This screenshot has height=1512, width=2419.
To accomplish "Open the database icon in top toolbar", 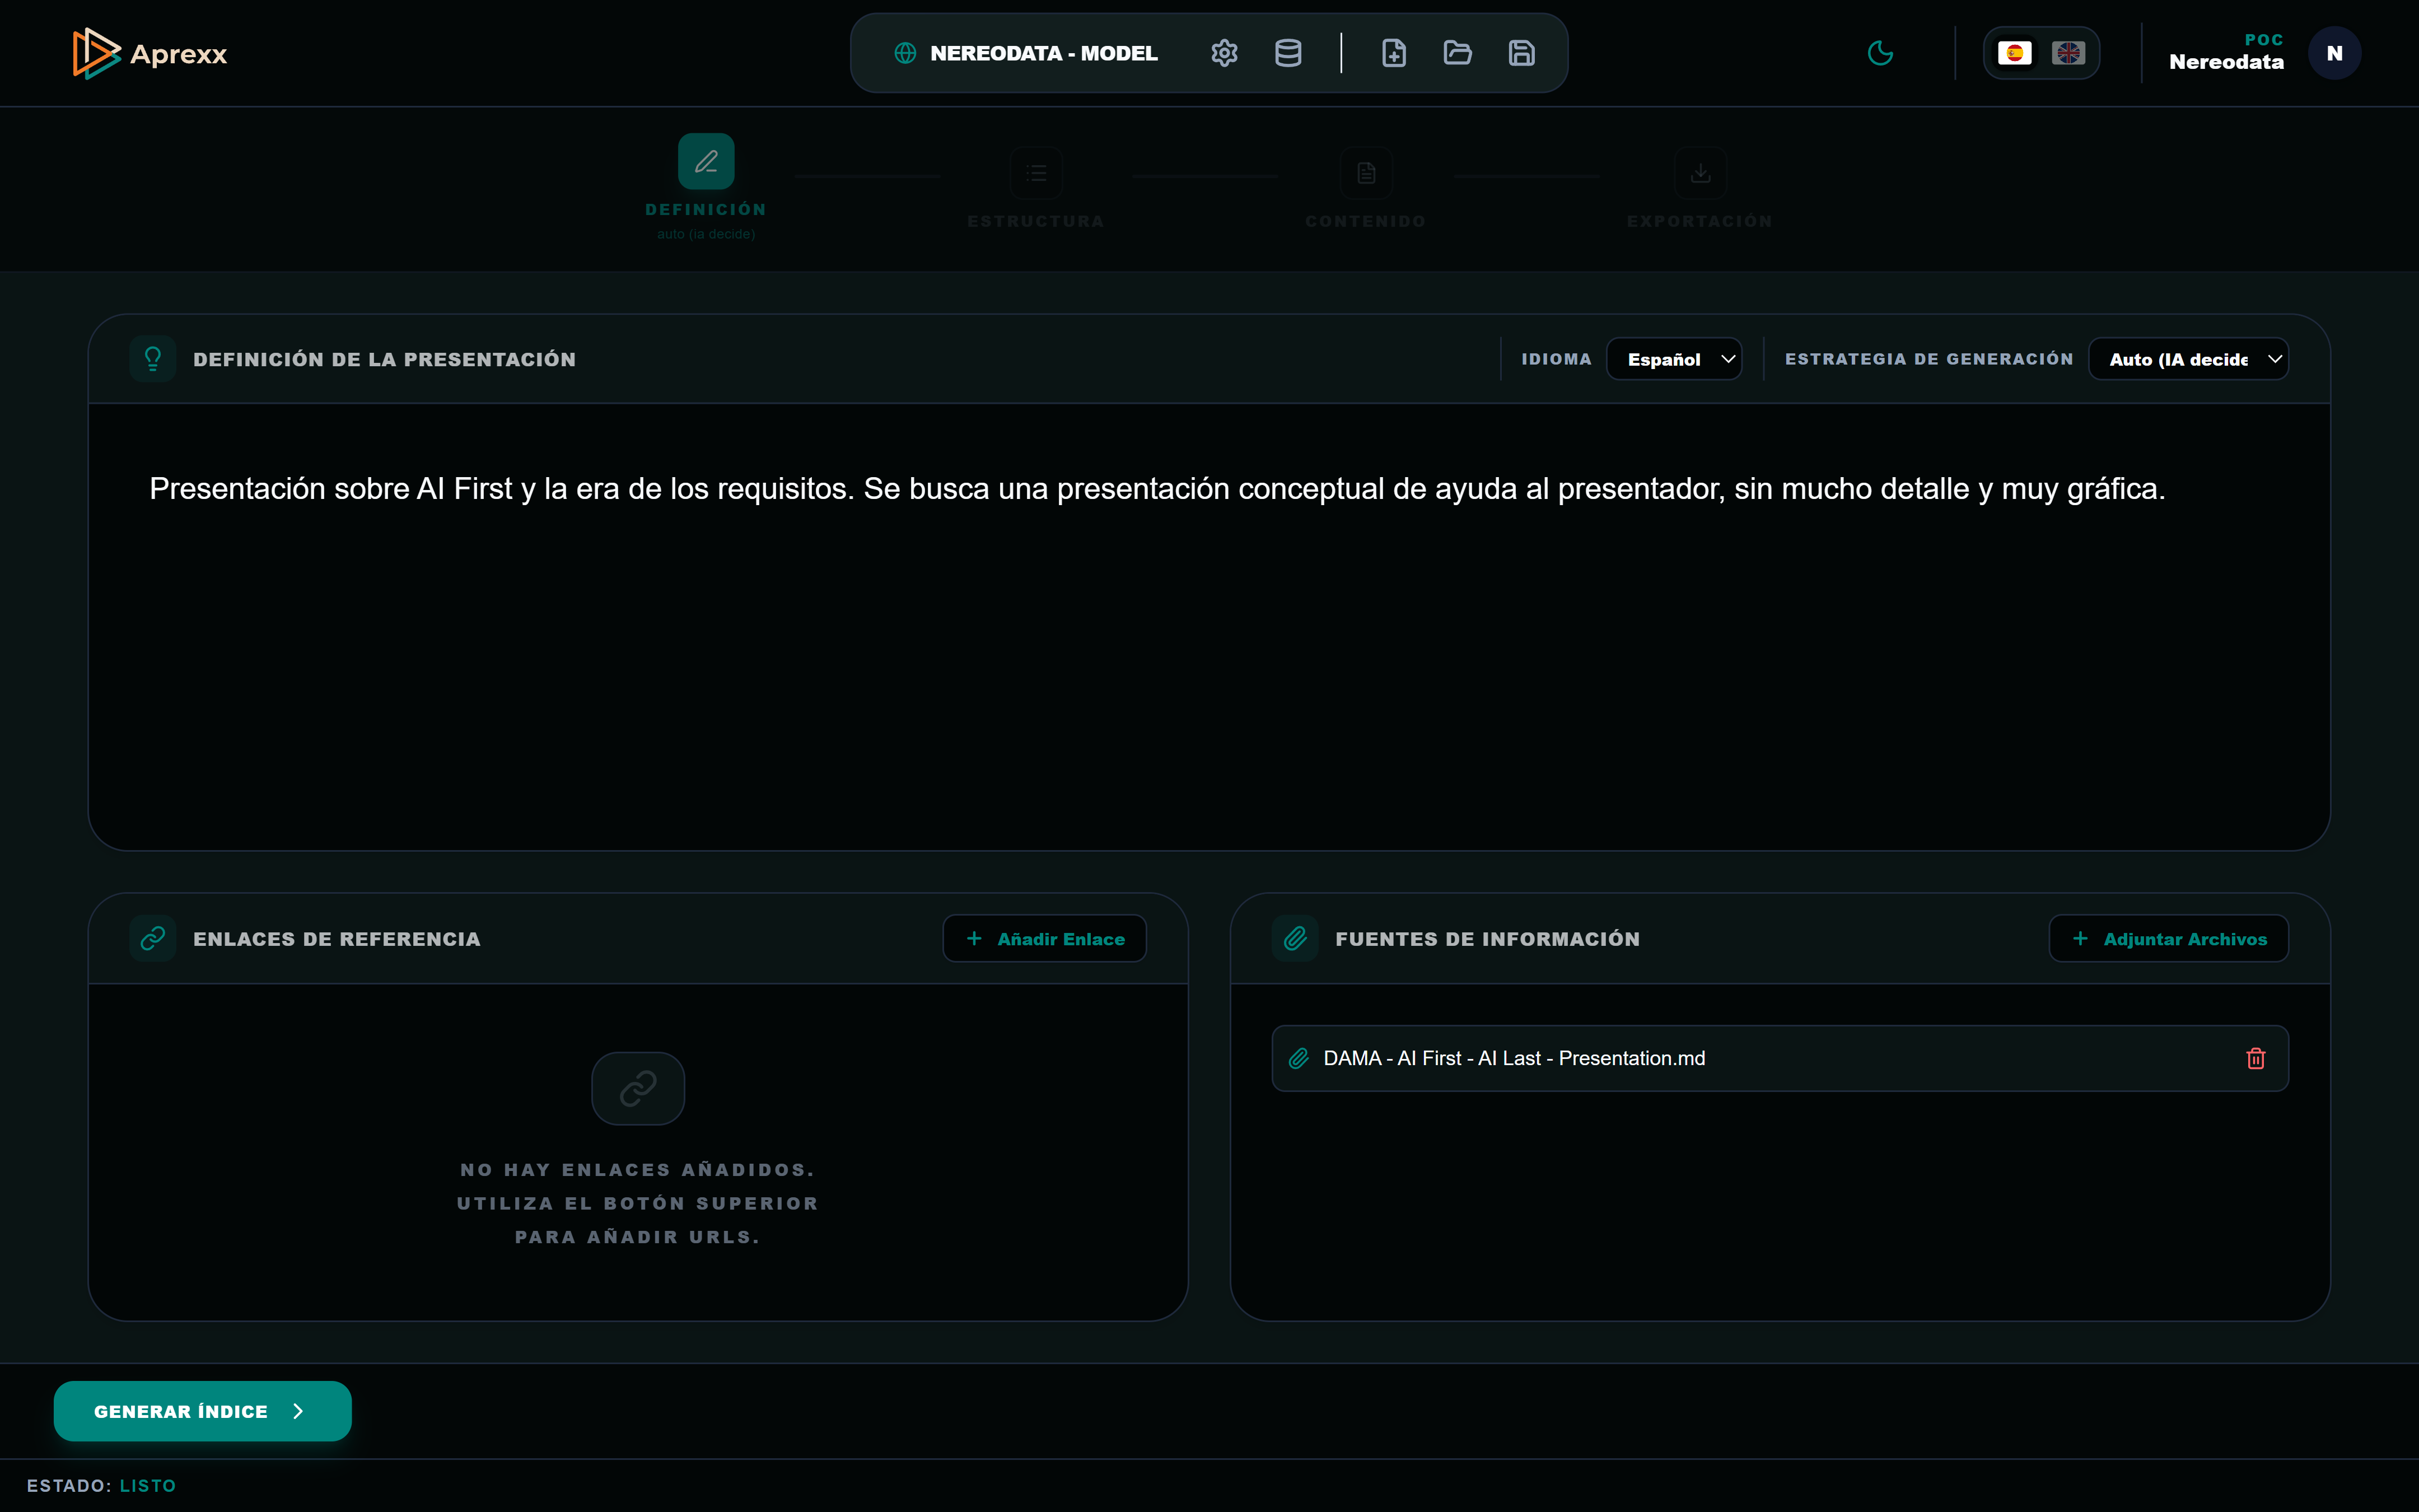I will [1288, 53].
